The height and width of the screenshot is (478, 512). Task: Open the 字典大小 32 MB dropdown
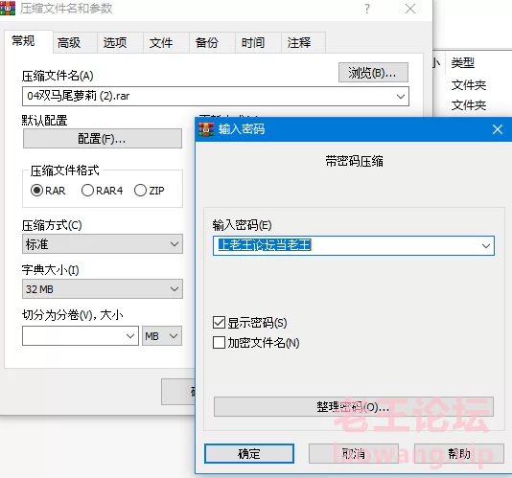tap(103, 288)
